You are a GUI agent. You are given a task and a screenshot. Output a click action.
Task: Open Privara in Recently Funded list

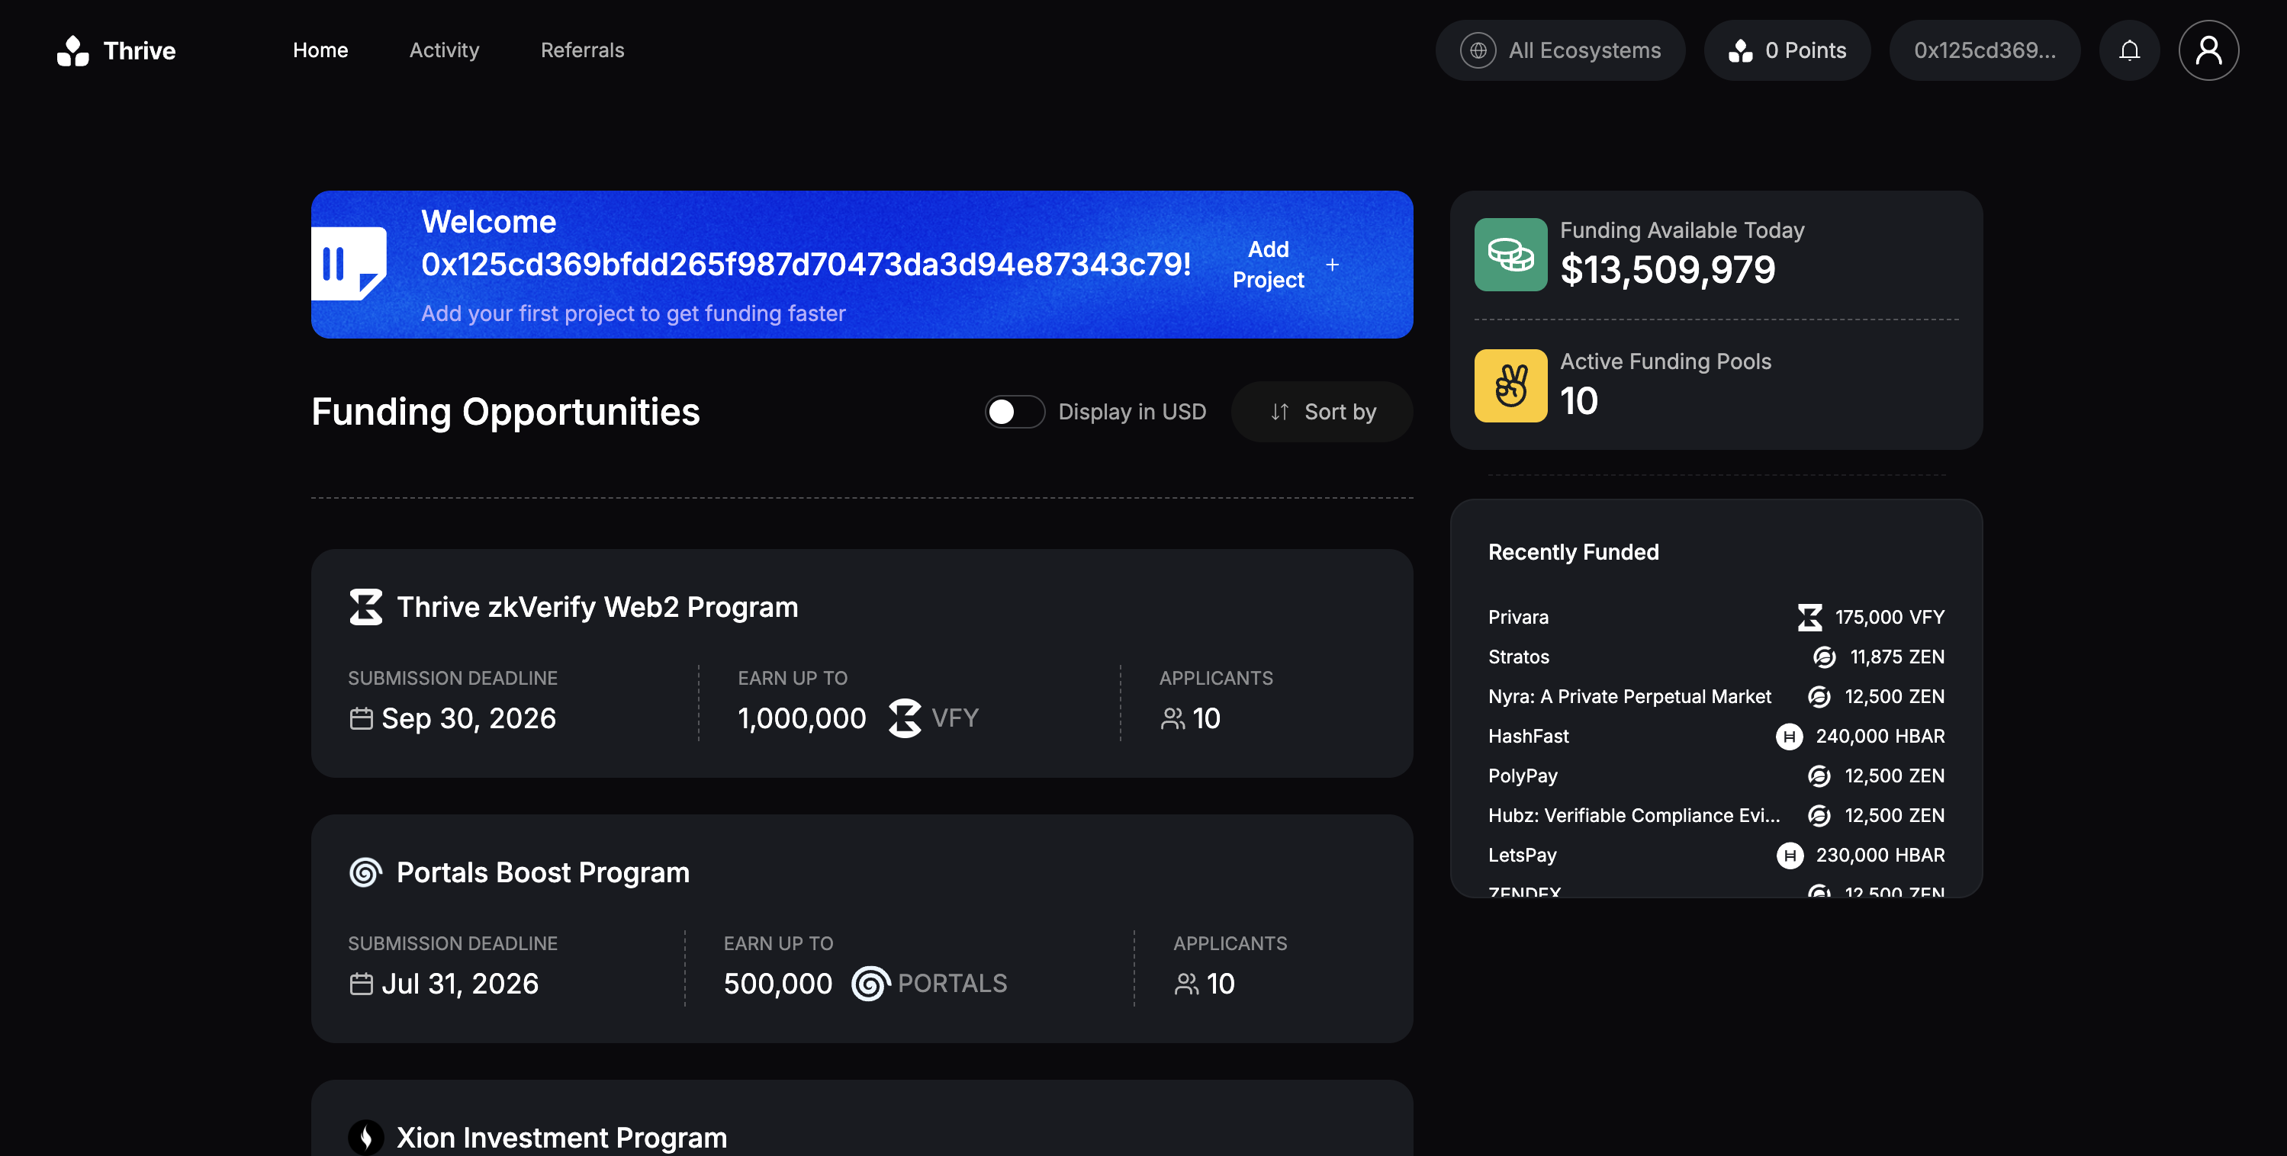pyautogui.click(x=1517, y=618)
